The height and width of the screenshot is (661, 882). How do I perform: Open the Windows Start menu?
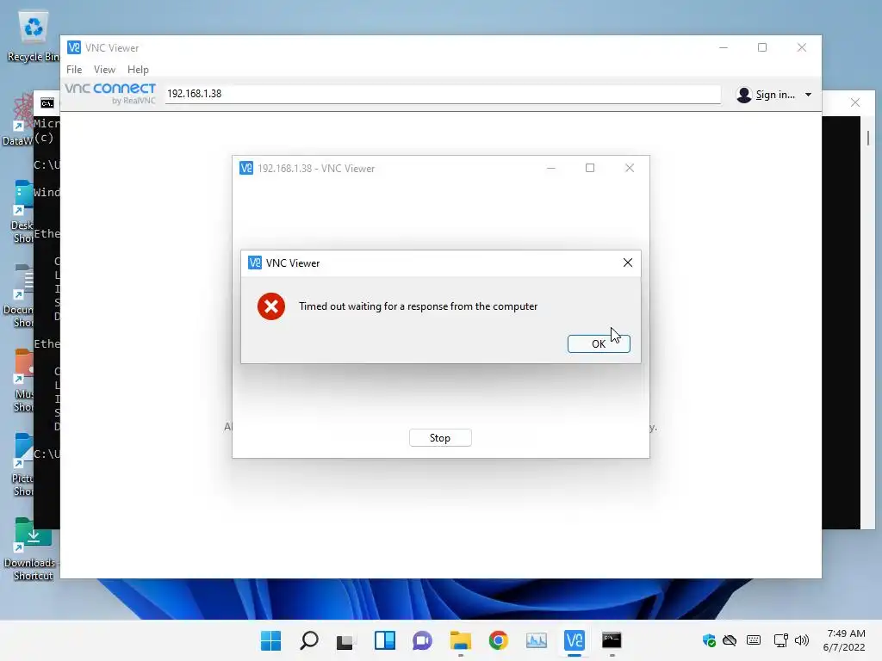click(x=270, y=640)
